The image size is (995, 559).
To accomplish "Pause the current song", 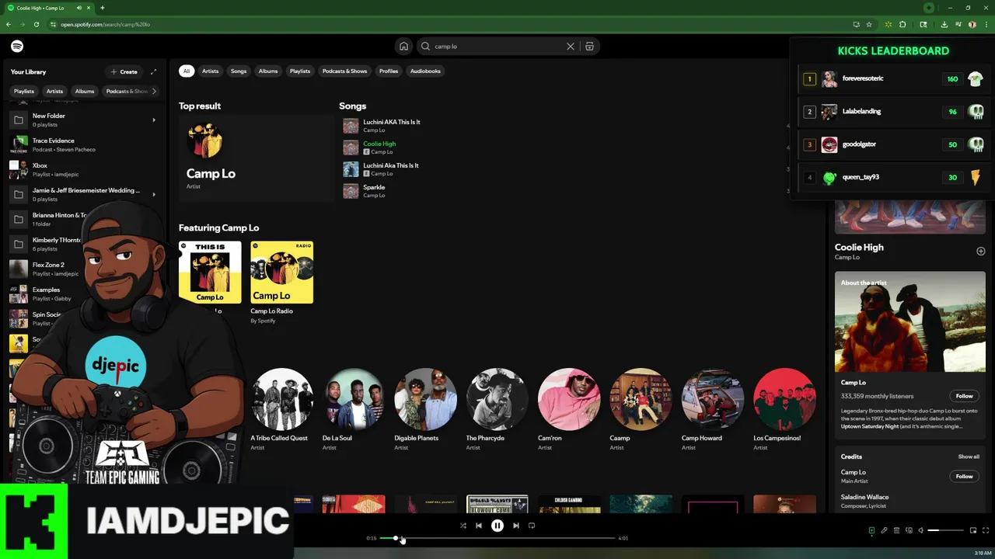I will click(497, 526).
